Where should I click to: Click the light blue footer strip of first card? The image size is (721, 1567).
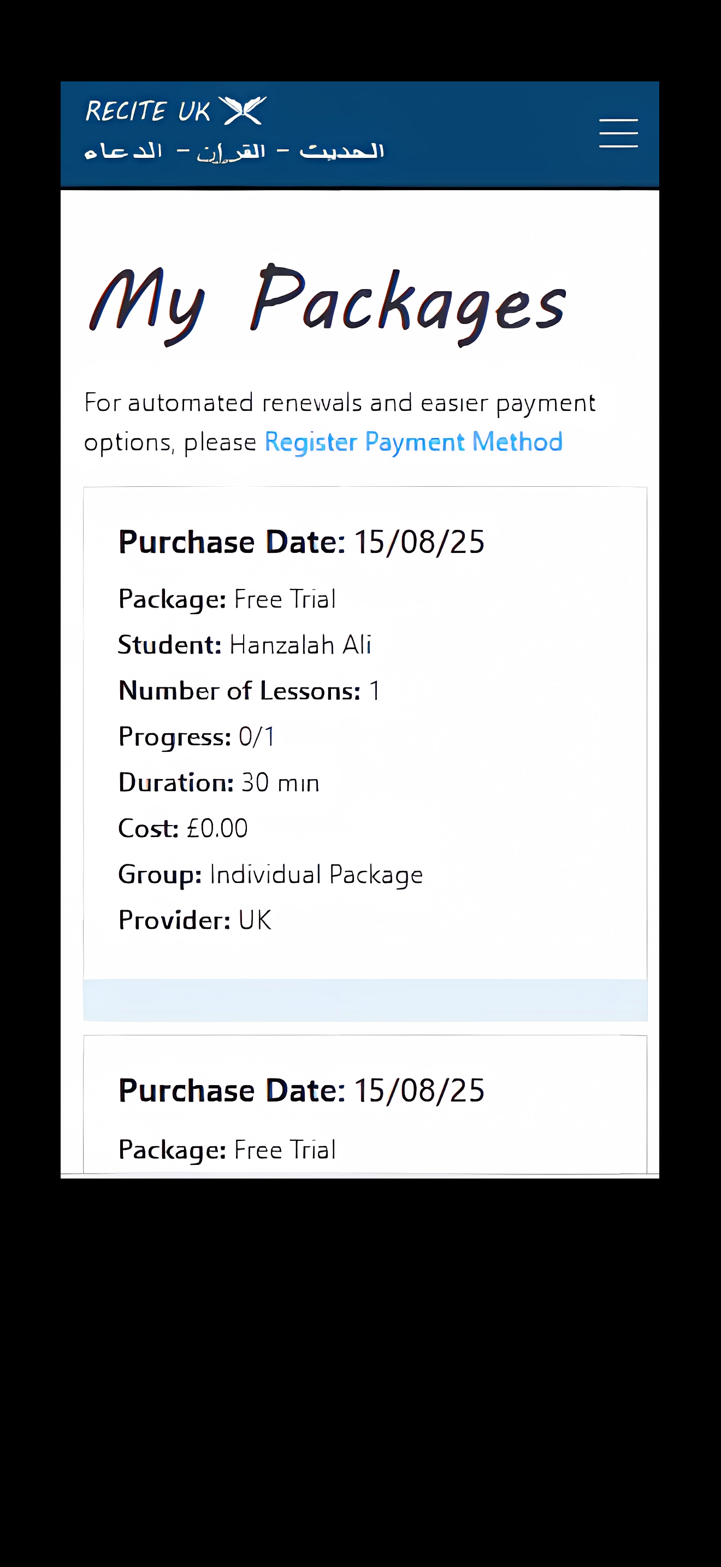(x=365, y=1000)
